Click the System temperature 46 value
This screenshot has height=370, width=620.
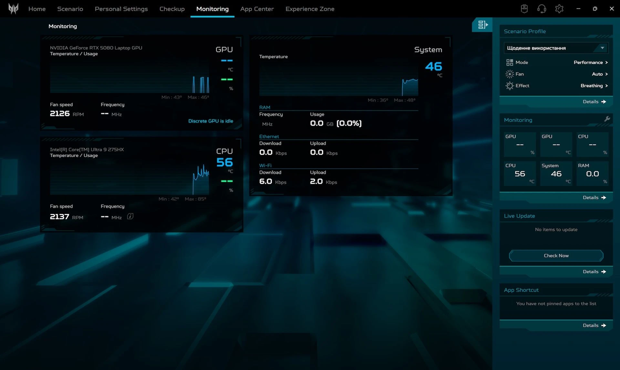click(433, 67)
